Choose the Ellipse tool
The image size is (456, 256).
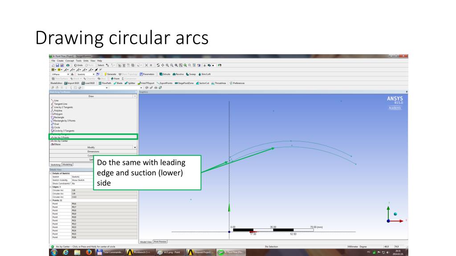(56, 144)
